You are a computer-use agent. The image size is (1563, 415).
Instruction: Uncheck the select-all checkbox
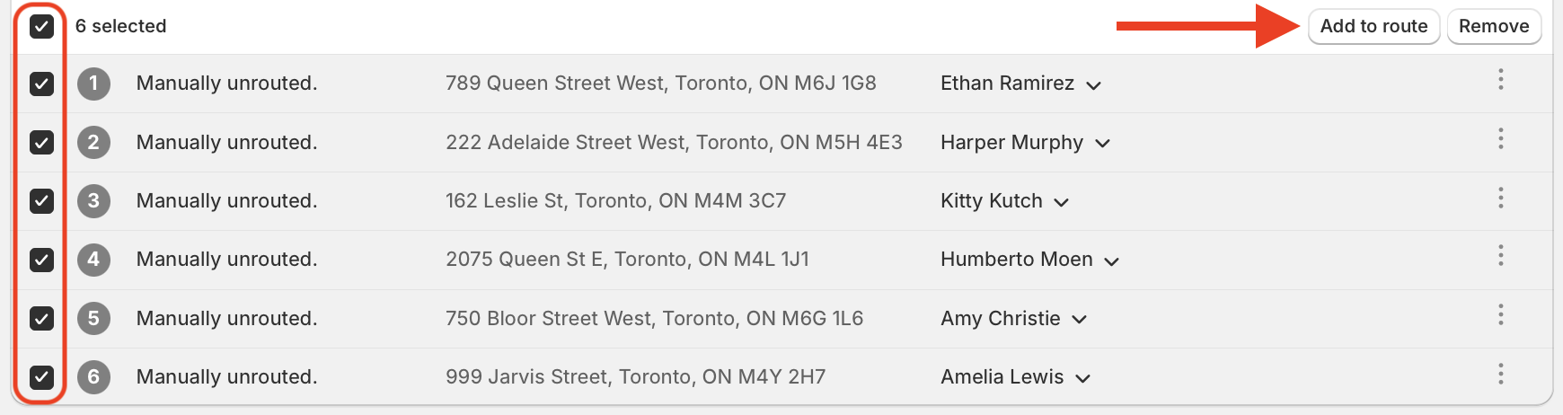[x=41, y=26]
